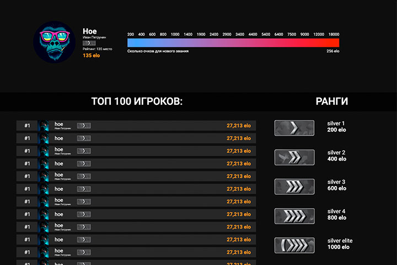The height and width of the screenshot is (265, 397).
Task: Click the small rank badge under Иван Петрунин
Action: tap(89, 43)
